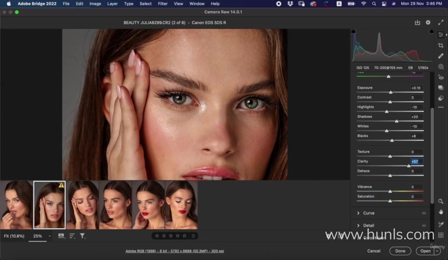
Task: Click the Cancel button
Action: (374, 251)
